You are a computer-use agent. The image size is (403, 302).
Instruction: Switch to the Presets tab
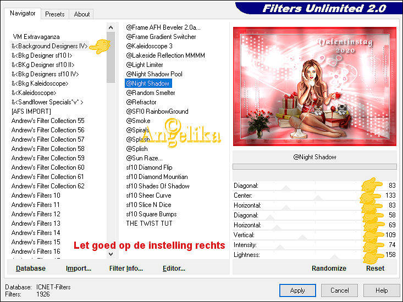coord(55,14)
